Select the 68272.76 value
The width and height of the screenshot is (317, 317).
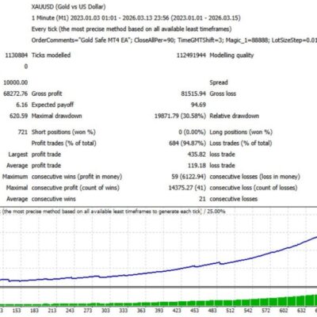tap(16, 94)
